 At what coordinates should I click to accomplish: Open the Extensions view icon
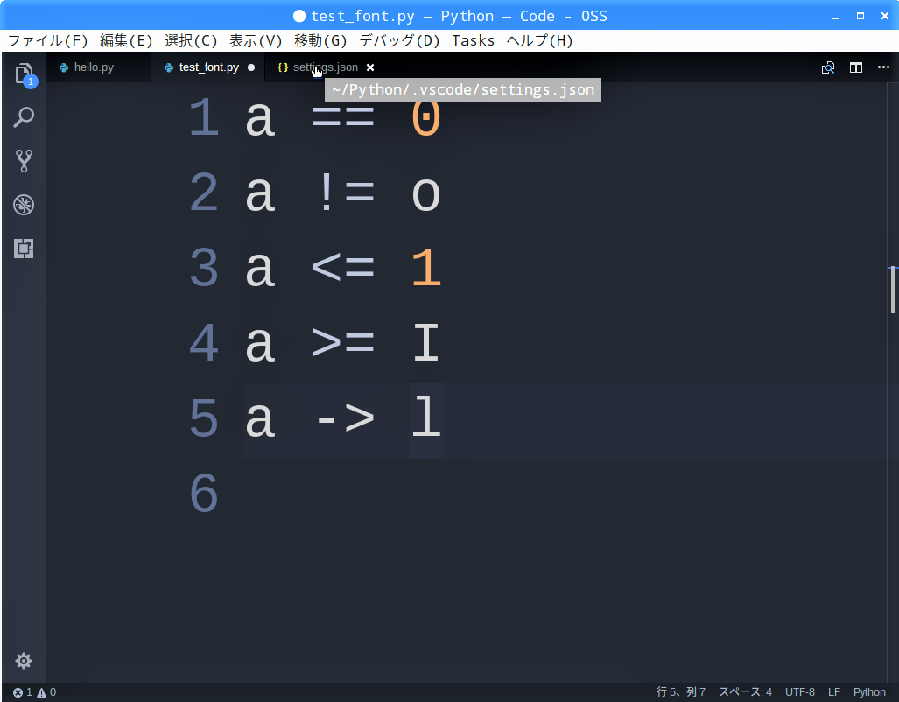coord(25,249)
